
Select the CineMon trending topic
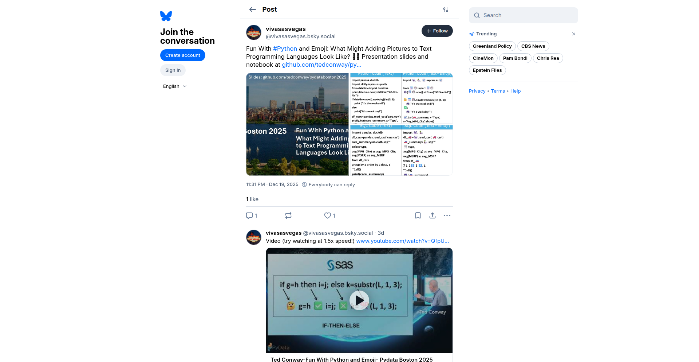point(483,58)
